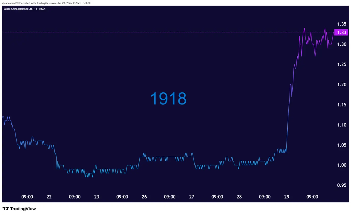Jump to date 26 on the time axis
This screenshot has height=215, width=351.
tap(144, 197)
